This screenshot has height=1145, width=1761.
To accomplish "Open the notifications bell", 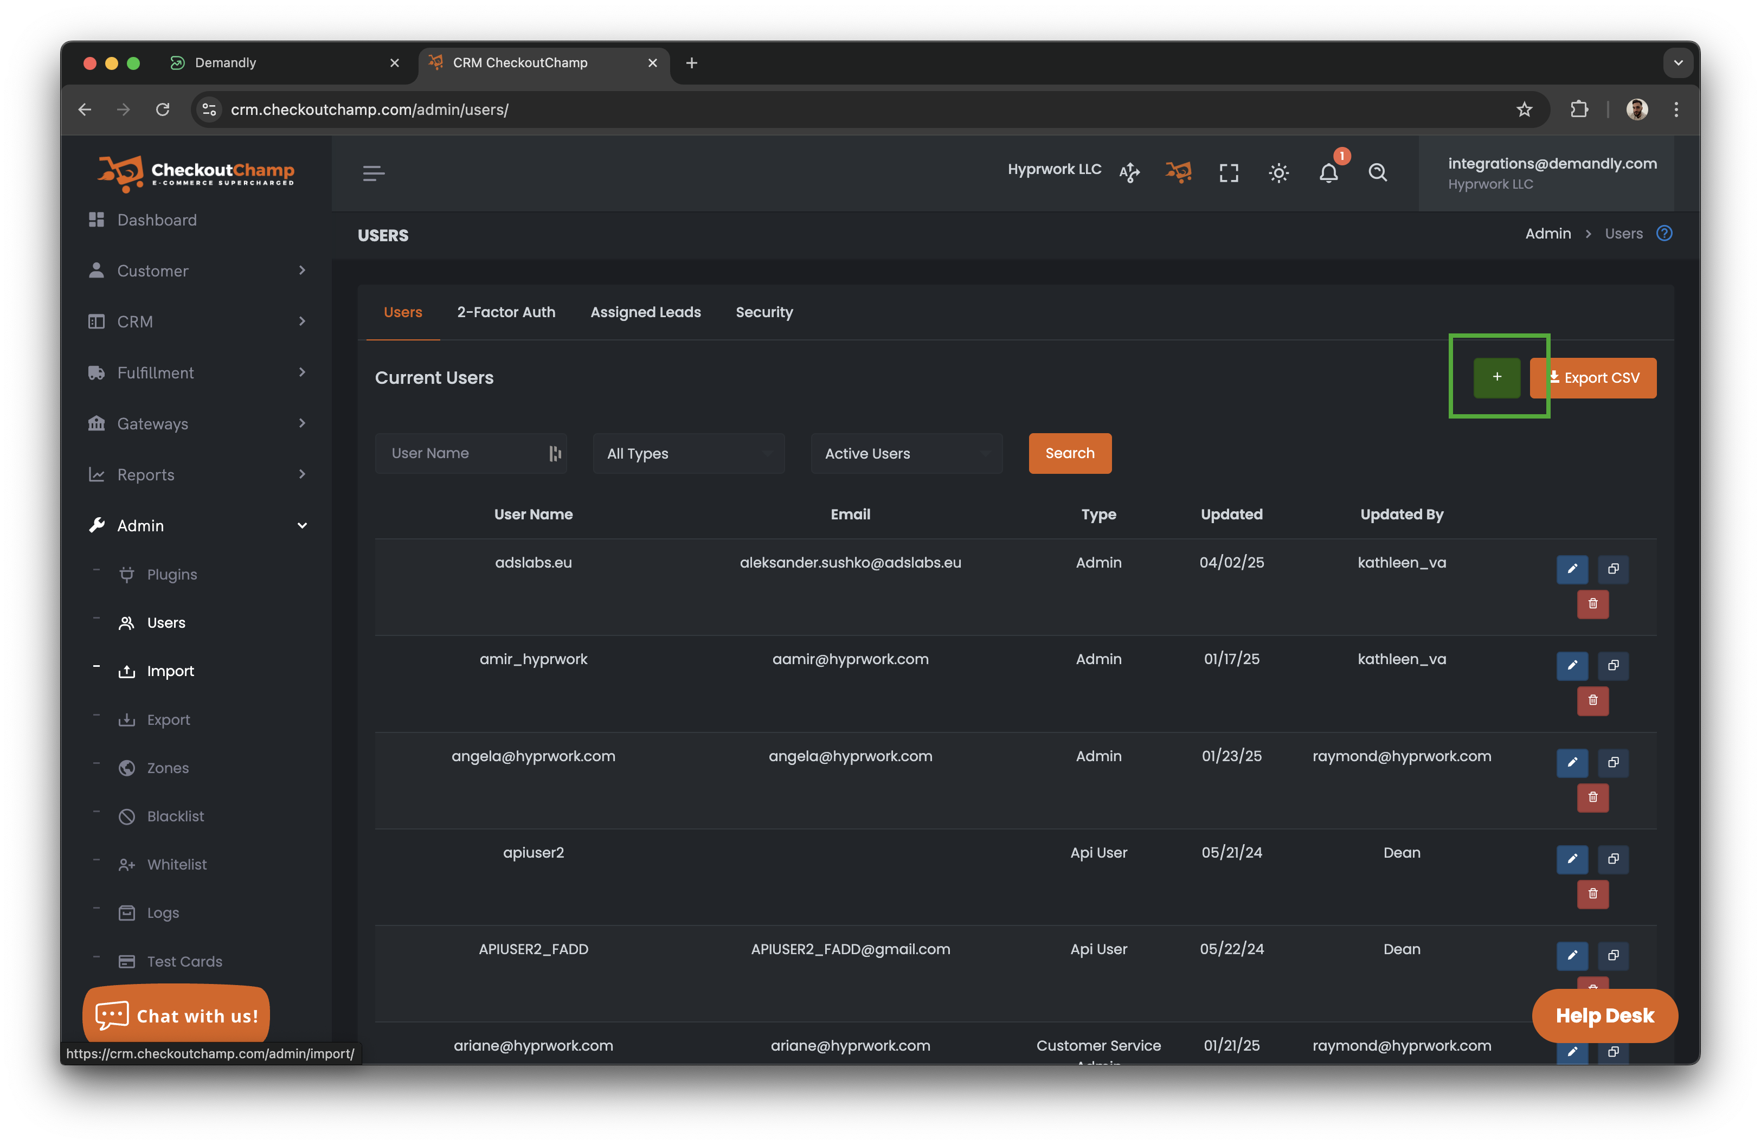I will 1328,173.
